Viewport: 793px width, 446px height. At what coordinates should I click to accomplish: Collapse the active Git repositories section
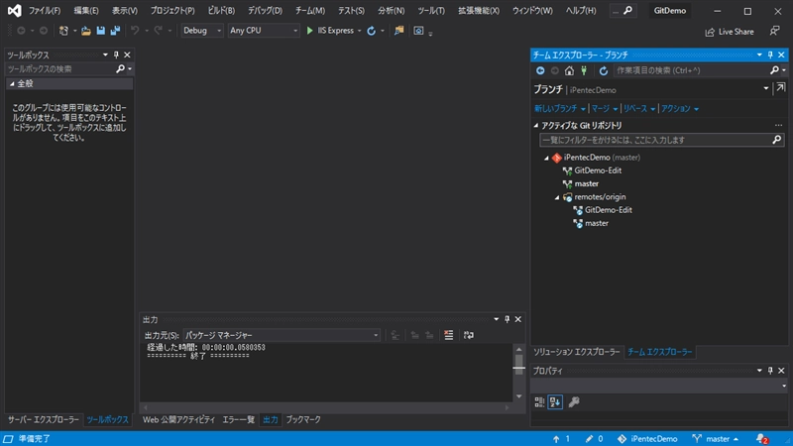click(536, 125)
